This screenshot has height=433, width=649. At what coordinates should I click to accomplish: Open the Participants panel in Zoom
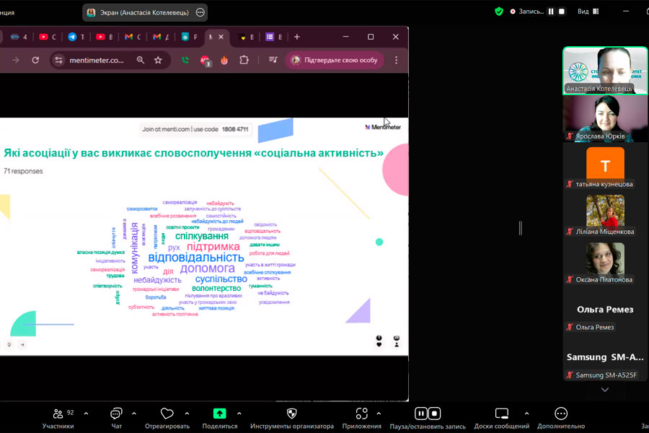(58, 419)
